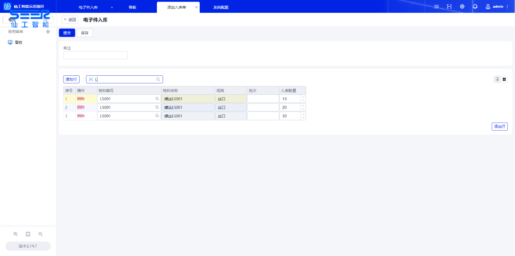Click the 备注 input field
Viewport: 515px width, 256px height.
95,55
